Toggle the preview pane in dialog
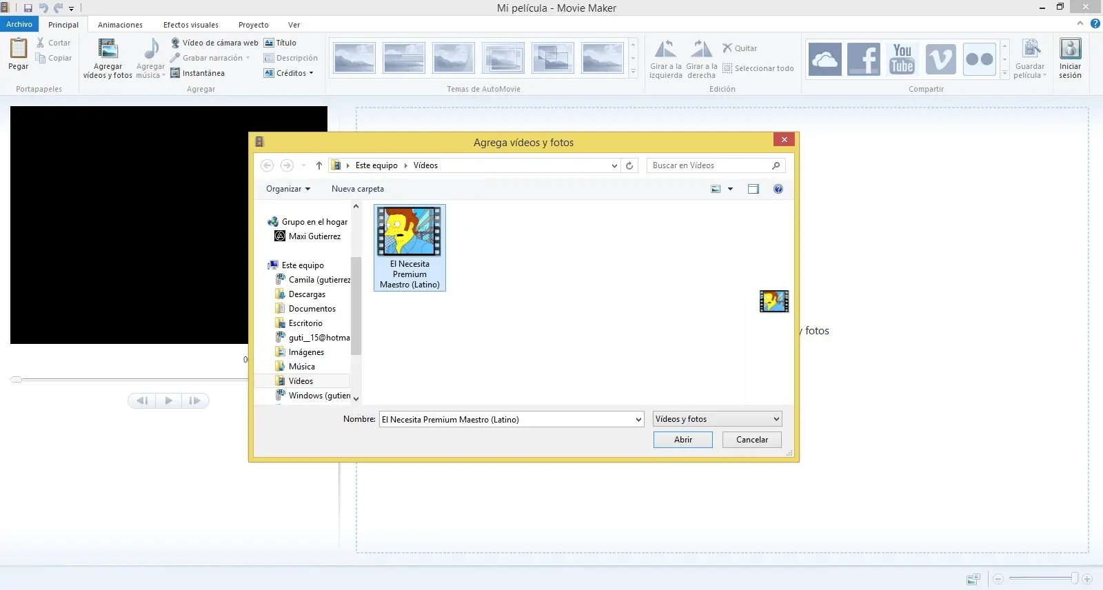 point(753,189)
